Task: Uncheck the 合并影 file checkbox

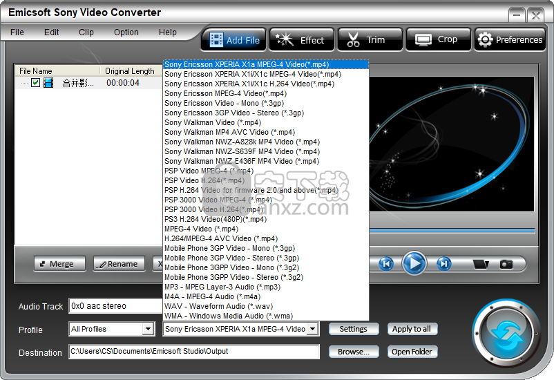Action: [35, 83]
